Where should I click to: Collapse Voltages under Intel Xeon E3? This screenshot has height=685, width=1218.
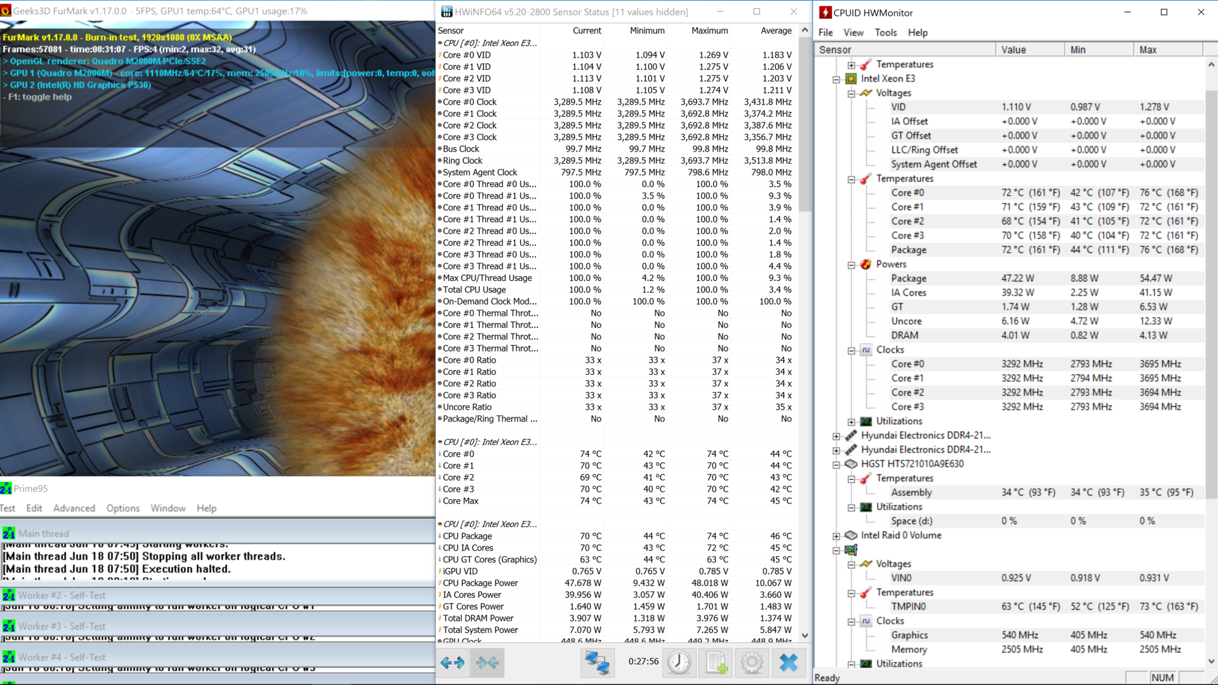pos(851,94)
